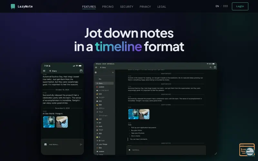This screenshot has height=161, width=258.
Task: Click 'At Sea World. Penguin.' note text
Action: [53, 114]
